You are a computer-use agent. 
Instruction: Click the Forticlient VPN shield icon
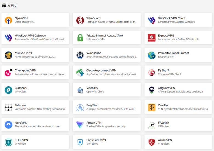80,142
